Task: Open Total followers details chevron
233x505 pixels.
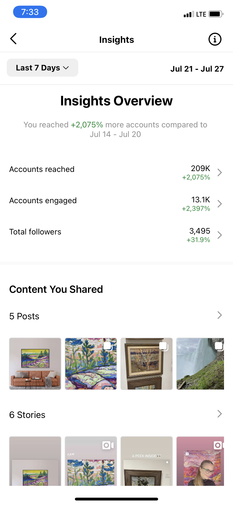Action: pos(220,235)
